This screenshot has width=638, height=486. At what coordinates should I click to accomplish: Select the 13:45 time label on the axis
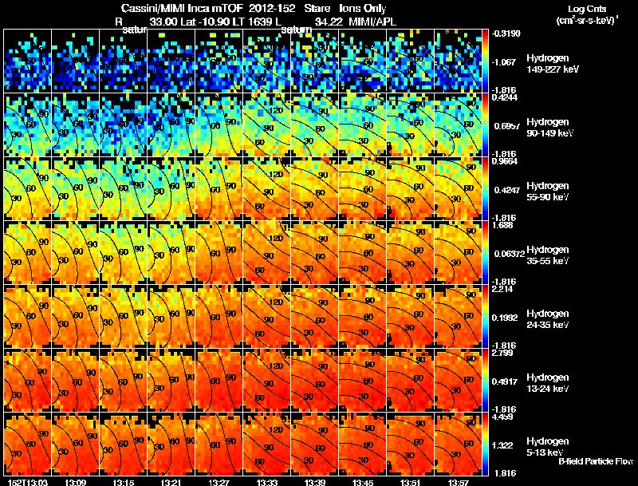coord(363,482)
